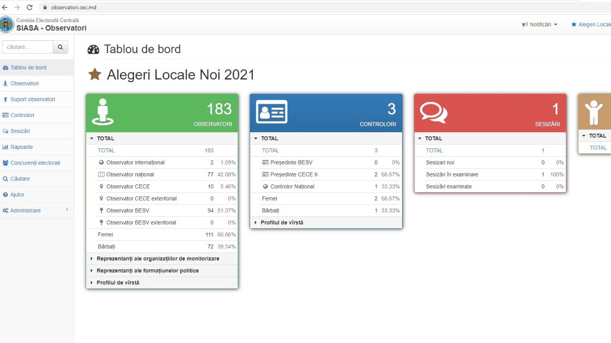The image size is (611, 343).
Task: Click the tan child figure icon
Action: tap(593, 112)
